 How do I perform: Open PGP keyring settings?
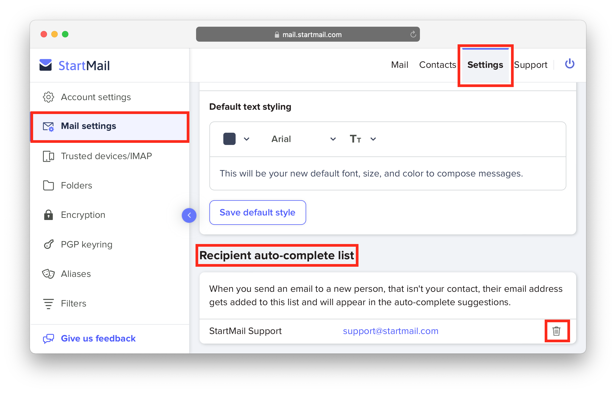coord(110,244)
